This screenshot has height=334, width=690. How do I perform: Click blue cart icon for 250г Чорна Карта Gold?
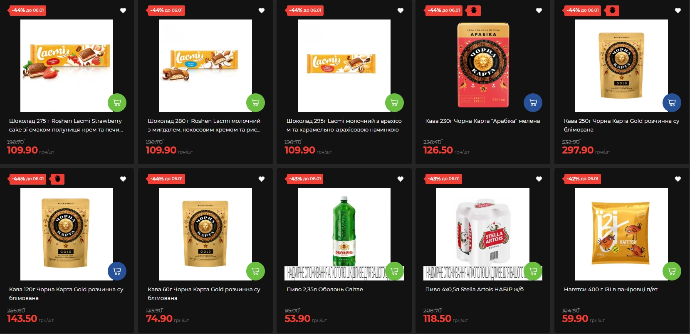point(672,102)
